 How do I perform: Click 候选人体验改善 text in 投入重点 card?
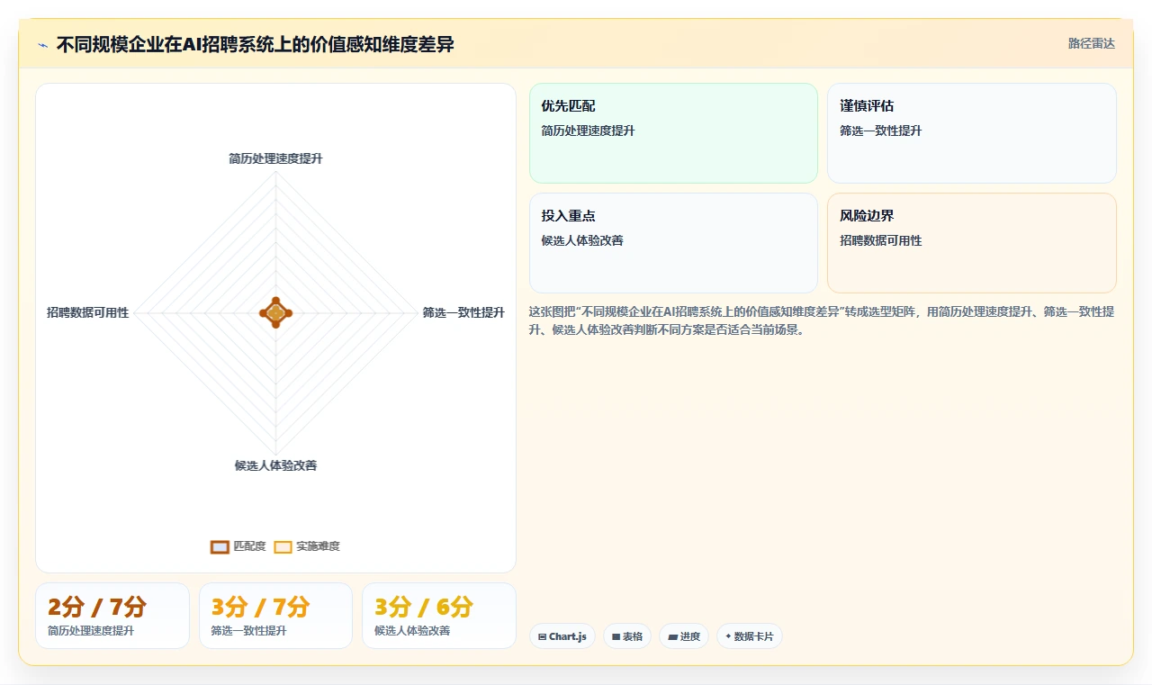click(x=582, y=240)
